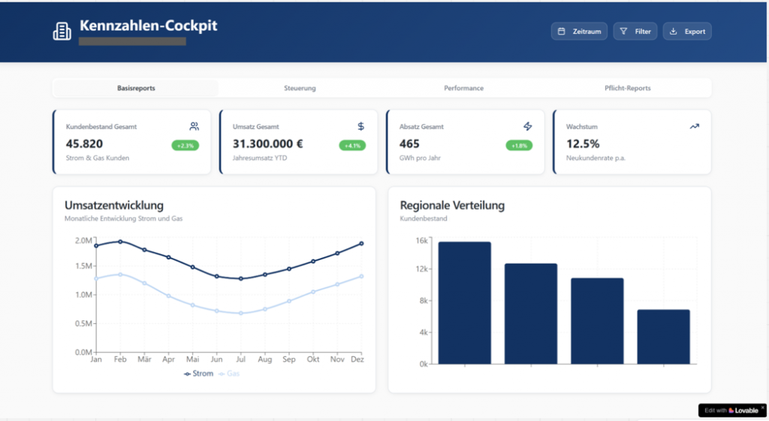Click the Jul data point on Strom line
This screenshot has width=769, height=421.
tap(241, 279)
